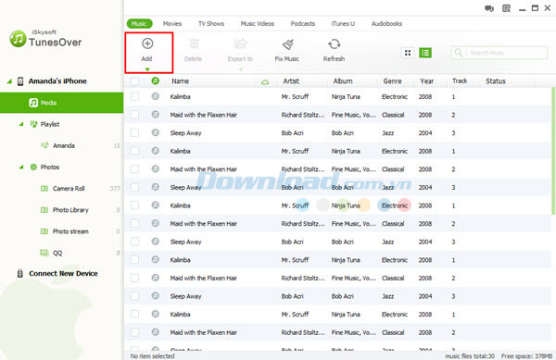Open the Movies tab
Screen dimensions: 556x360
point(172,24)
